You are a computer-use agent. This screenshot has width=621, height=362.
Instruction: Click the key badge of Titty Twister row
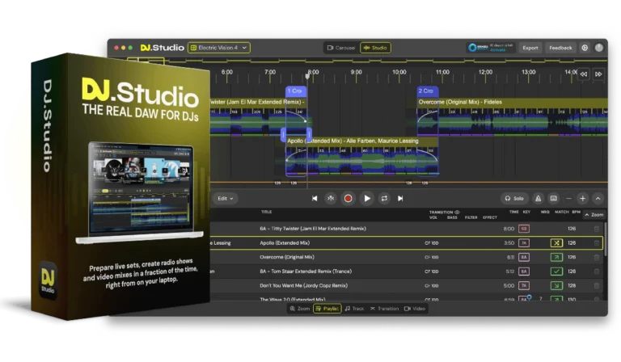point(524,229)
